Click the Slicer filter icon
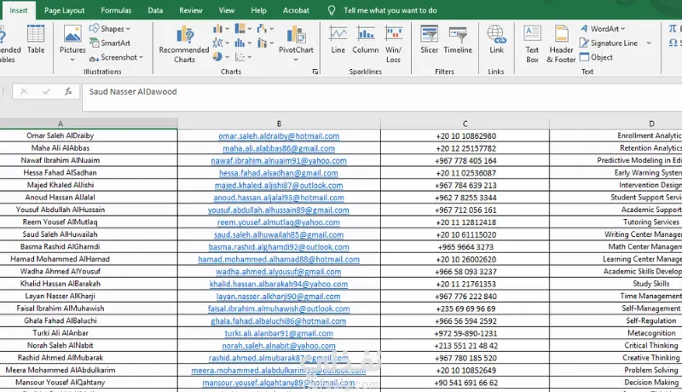 (x=430, y=40)
